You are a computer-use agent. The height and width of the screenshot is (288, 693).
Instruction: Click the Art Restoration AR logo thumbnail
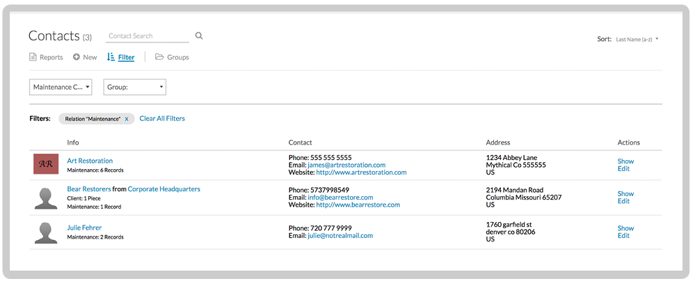point(46,164)
